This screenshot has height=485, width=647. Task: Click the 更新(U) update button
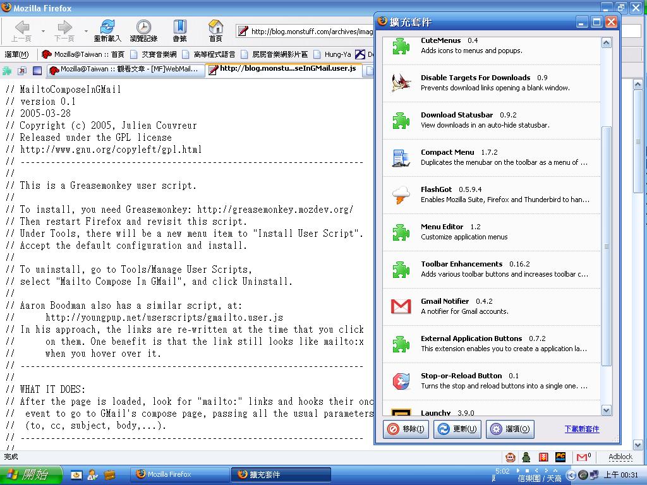457,429
